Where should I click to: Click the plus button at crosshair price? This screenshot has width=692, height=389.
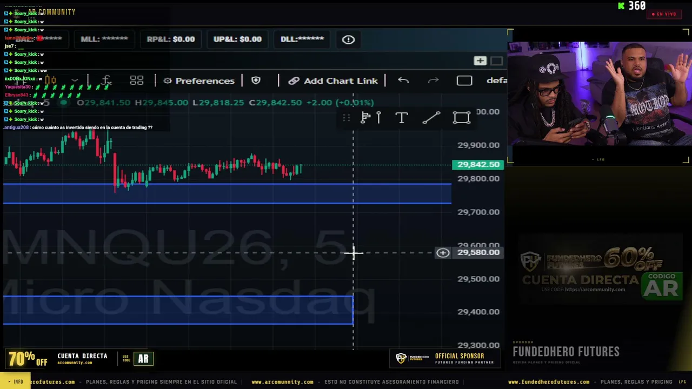coord(443,252)
